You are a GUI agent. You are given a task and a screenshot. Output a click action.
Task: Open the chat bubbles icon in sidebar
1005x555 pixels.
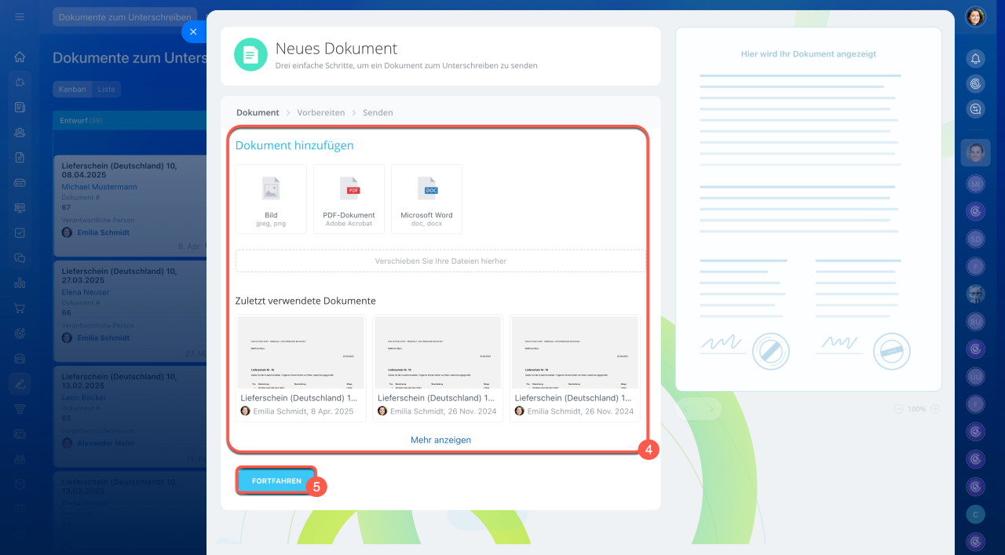coord(20,257)
